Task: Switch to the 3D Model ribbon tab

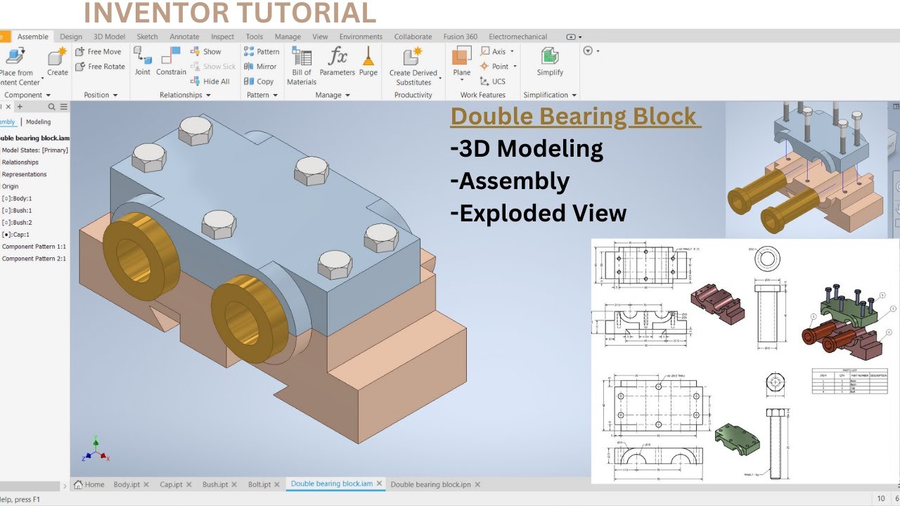Action: [x=109, y=37]
